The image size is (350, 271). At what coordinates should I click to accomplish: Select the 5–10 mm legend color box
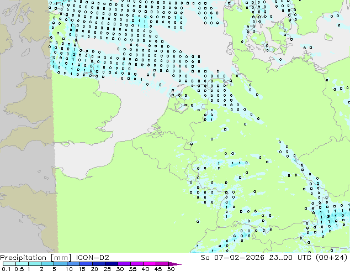[x=61, y=264]
